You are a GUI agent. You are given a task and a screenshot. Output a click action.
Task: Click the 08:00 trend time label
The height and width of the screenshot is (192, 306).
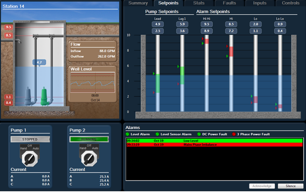point(95,95)
